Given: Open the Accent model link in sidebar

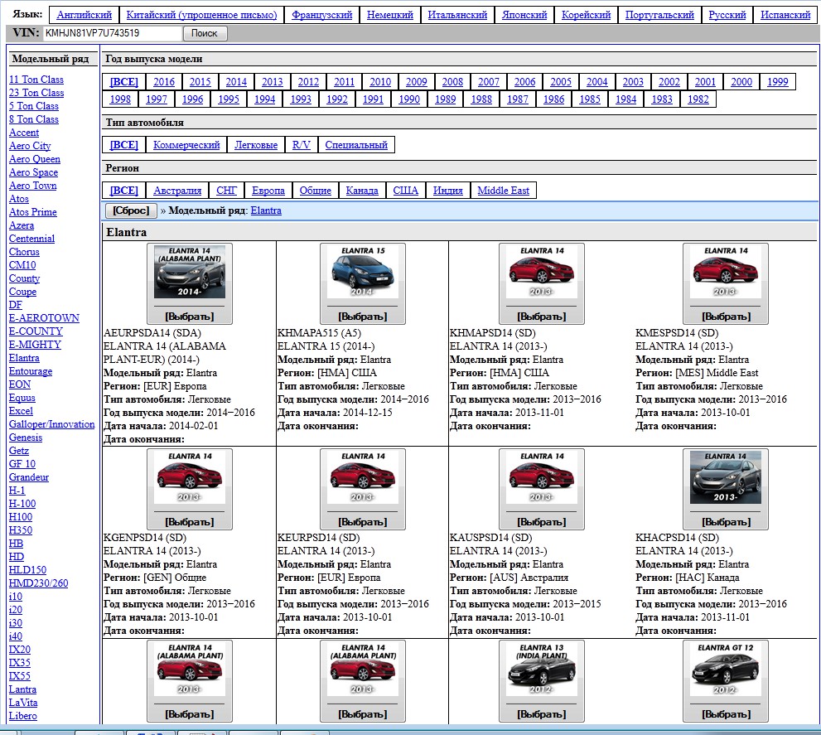Looking at the screenshot, I should click(x=24, y=133).
